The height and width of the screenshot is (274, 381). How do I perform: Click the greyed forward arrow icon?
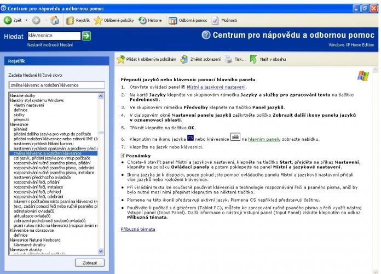click(36, 20)
